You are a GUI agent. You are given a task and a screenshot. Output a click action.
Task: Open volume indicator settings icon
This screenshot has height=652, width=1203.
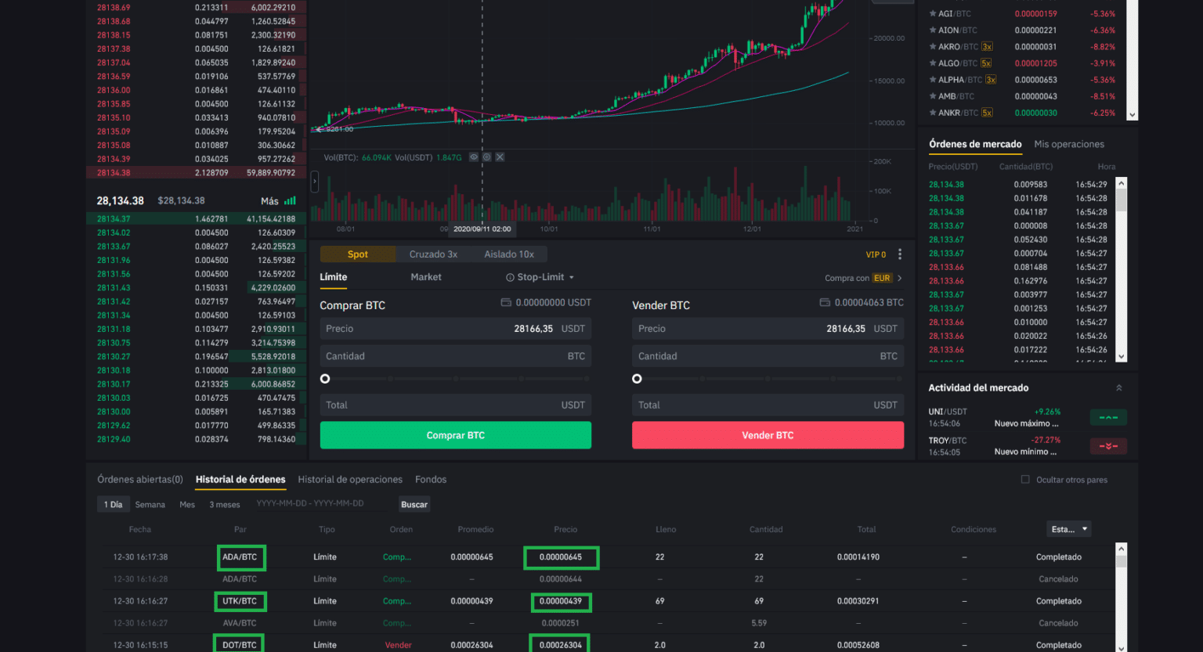[x=486, y=157]
